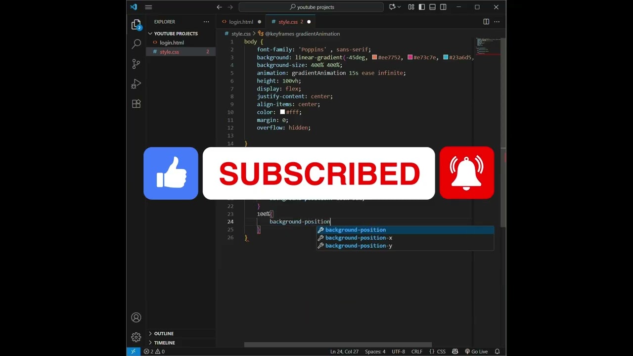Open Explorer Views and More Actions ellipsis
Screen dimensions: 633x356
[x=206, y=22]
